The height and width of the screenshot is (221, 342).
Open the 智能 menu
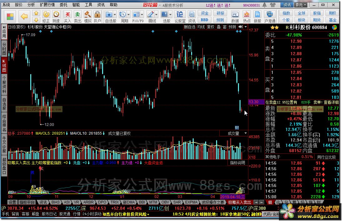pos(76,5)
